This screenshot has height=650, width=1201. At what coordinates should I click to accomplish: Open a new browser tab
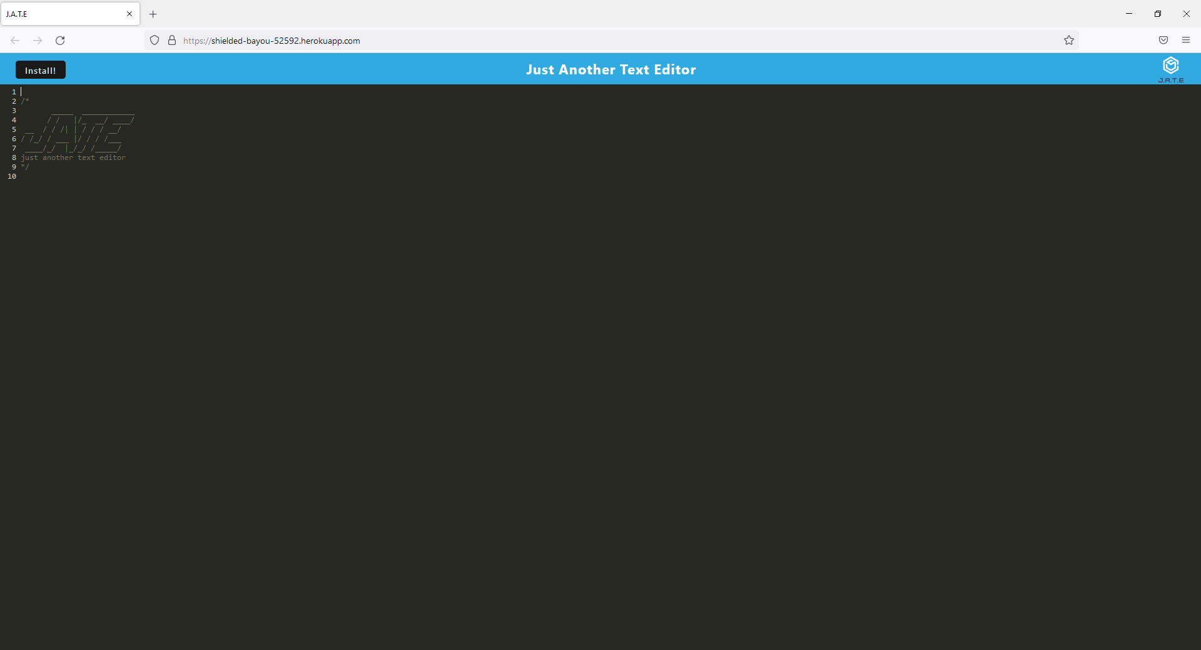(153, 14)
